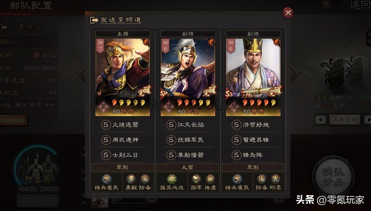Viewport: 371px width, 211px height.
Task: Click the 确认分兵 round button
Action: 333,177
